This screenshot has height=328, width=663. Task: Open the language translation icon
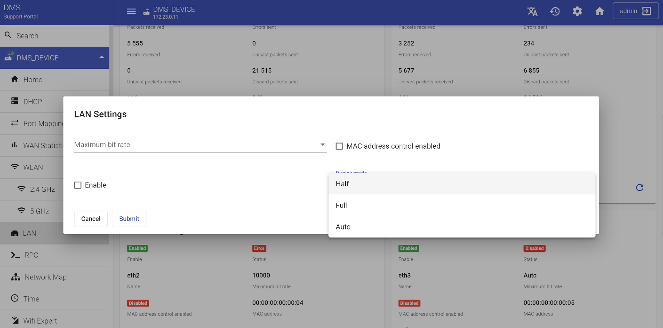pyautogui.click(x=532, y=12)
